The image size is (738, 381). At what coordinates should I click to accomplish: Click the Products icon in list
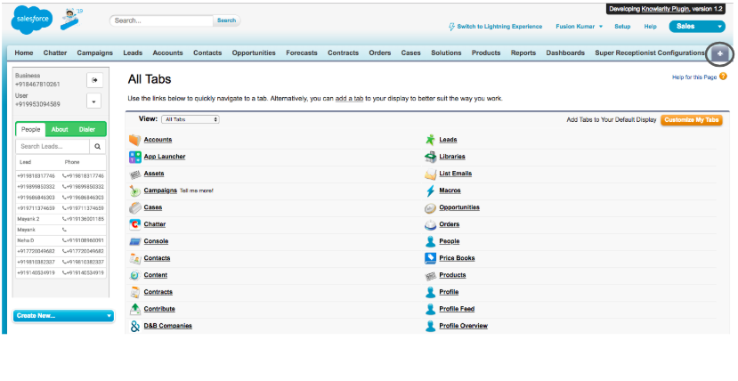tap(430, 276)
